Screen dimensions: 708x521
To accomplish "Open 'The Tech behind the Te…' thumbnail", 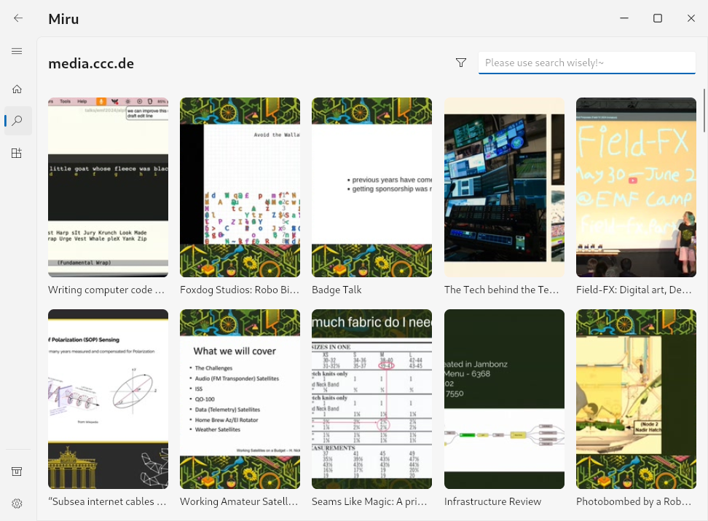I will [504, 187].
